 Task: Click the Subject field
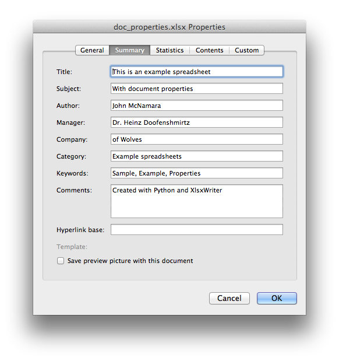tap(197, 89)
